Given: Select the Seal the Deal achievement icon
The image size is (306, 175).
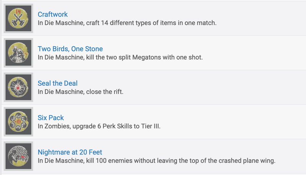Looking at the screenshot, I should coord(19,87).
